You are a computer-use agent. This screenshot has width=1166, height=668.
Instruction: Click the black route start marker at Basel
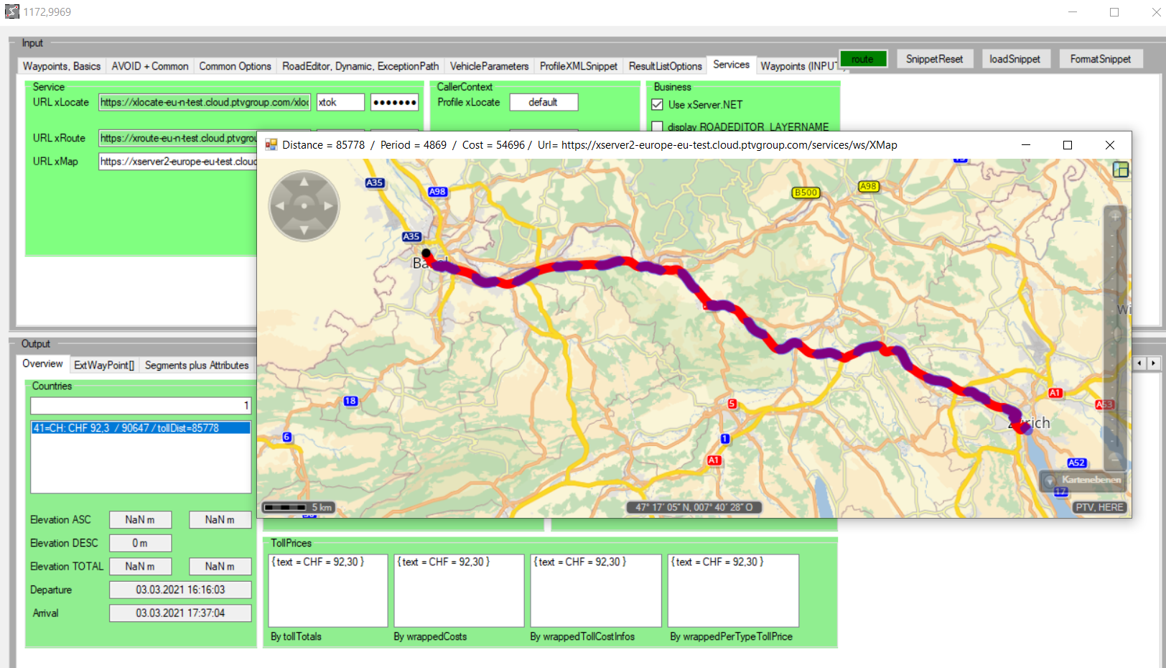pyautogui.click(x=426, y=253)
